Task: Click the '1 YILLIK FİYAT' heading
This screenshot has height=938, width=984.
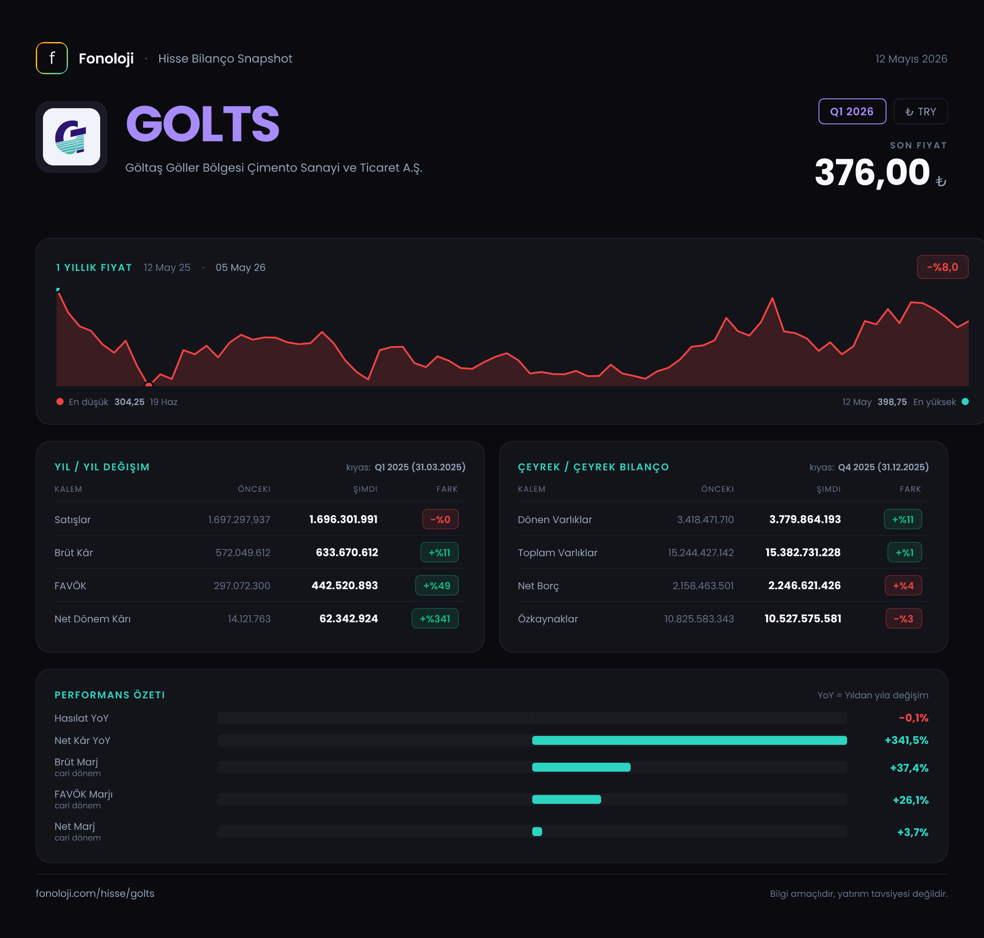Action: click(x=94, y=267)
